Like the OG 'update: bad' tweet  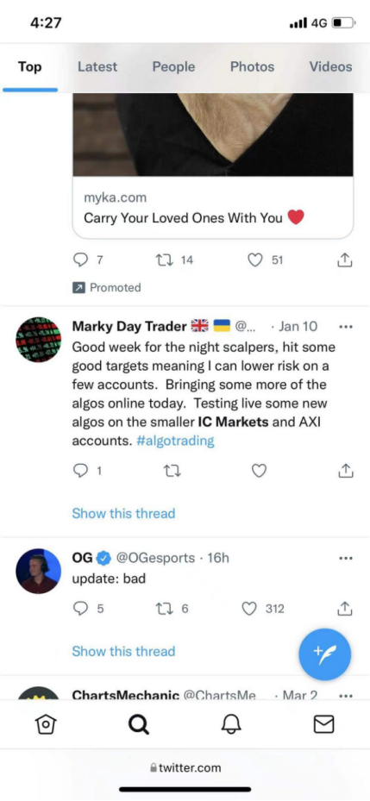coord(249,609)
